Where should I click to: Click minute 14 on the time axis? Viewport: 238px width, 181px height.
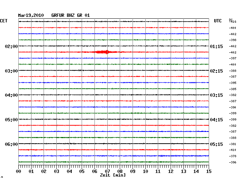196,171
